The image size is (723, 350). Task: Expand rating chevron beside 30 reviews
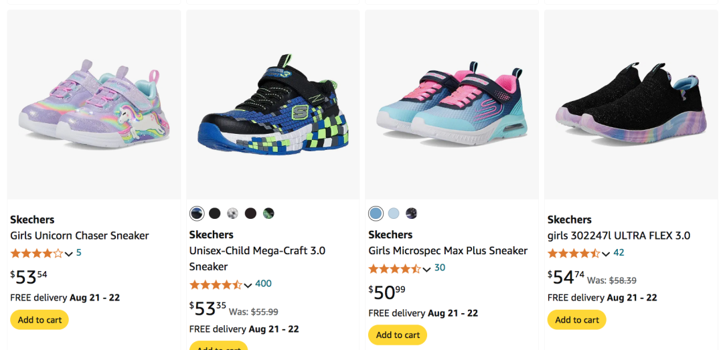tap(427, 269)
